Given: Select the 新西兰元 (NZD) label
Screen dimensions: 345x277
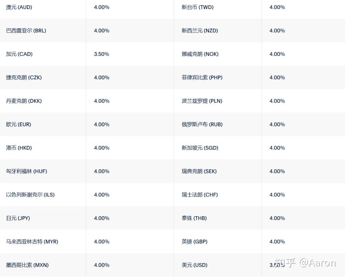Looking at the screenshot, I should 200,31.
